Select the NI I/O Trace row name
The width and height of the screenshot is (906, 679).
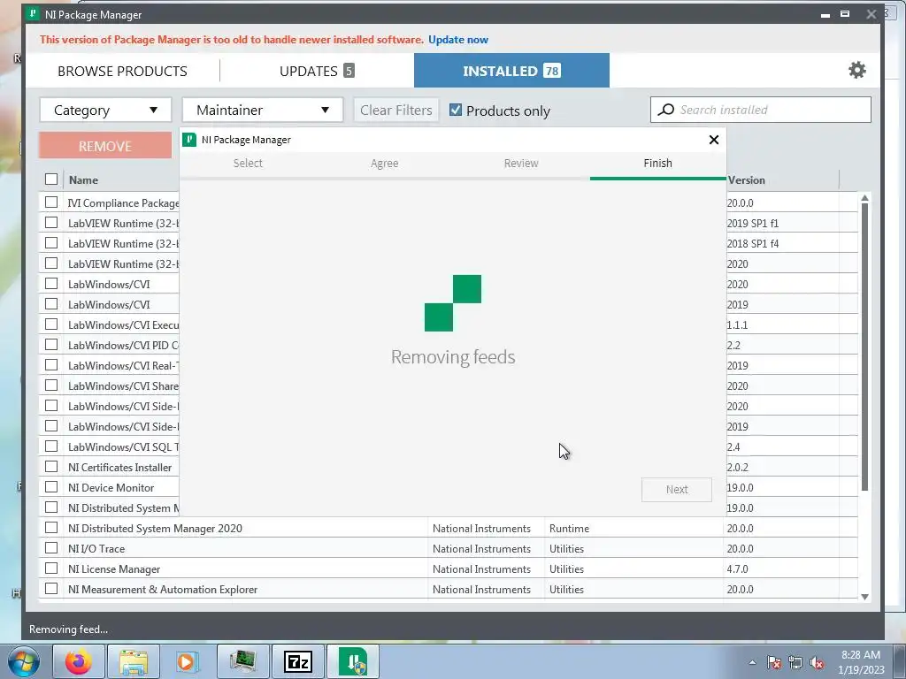(96, 548)
